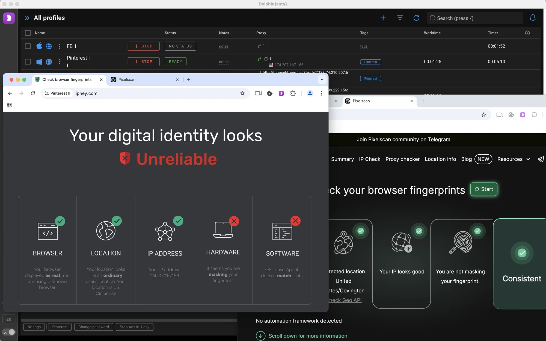The image size is (546, 341).
Task: Open NO STATUS dropdown for FB 1
Action: click(180, 46)
